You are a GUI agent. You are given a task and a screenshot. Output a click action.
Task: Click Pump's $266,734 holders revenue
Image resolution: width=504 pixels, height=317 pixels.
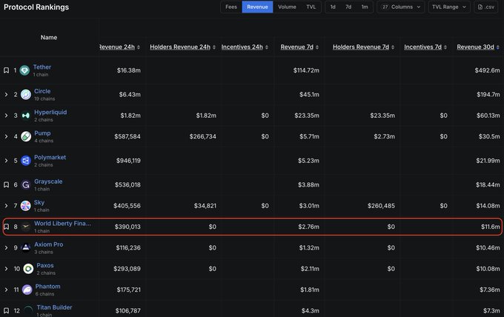pos(202,136)
